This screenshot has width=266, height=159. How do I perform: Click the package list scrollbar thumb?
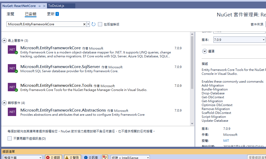pyautogui.click(x=192, y=63)
